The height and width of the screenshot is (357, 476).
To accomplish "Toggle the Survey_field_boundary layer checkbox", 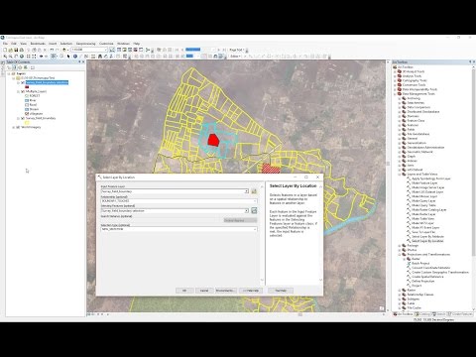I will pyautogui.click(x=23, y=118).
